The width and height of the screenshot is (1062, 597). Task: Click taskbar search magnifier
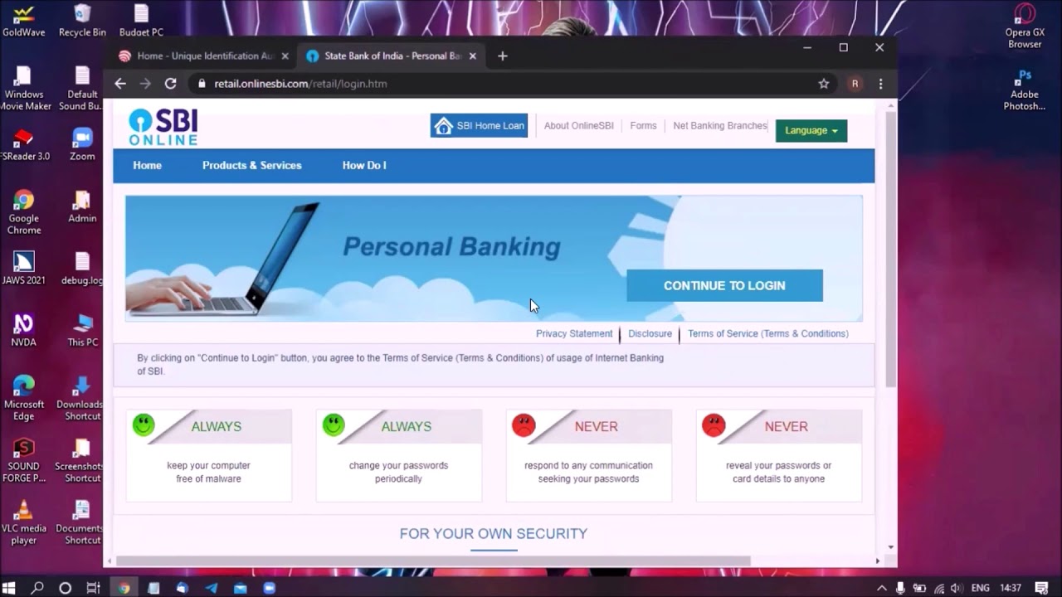point(37,588)
